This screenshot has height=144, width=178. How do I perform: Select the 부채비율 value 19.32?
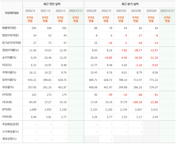(48, 73)
